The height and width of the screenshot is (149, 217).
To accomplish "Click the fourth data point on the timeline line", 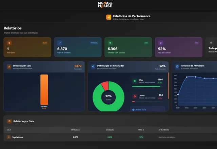I will click(204, 78).
